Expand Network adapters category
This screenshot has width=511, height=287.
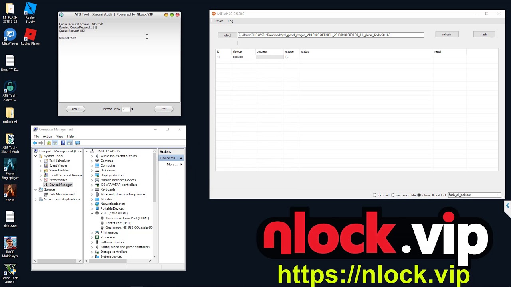click(92, 204)
